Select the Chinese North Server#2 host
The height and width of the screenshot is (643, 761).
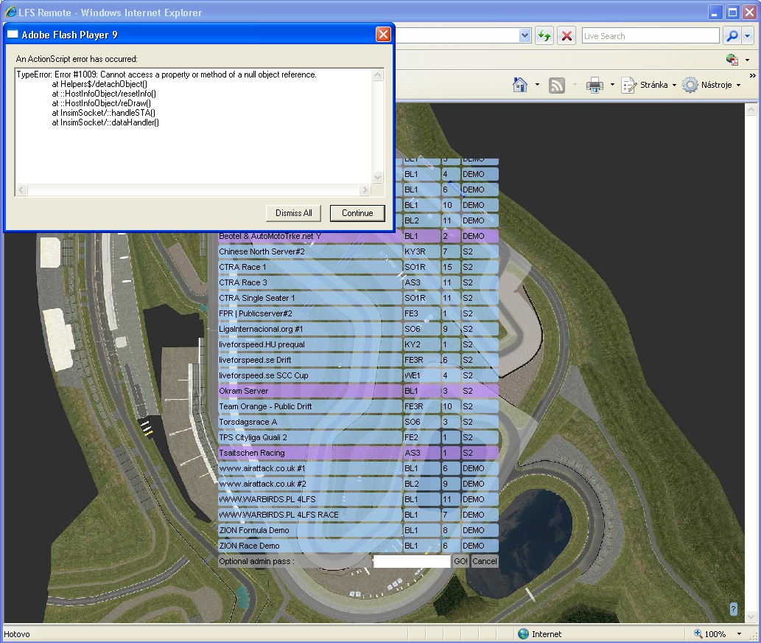[x=358, y=251]
